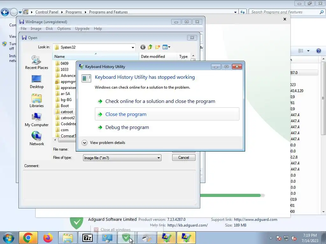Image resolution: width=326 pixels, height=244 pixels.
Task: Select Desktop in the places bar
Action: coord(37,82)
